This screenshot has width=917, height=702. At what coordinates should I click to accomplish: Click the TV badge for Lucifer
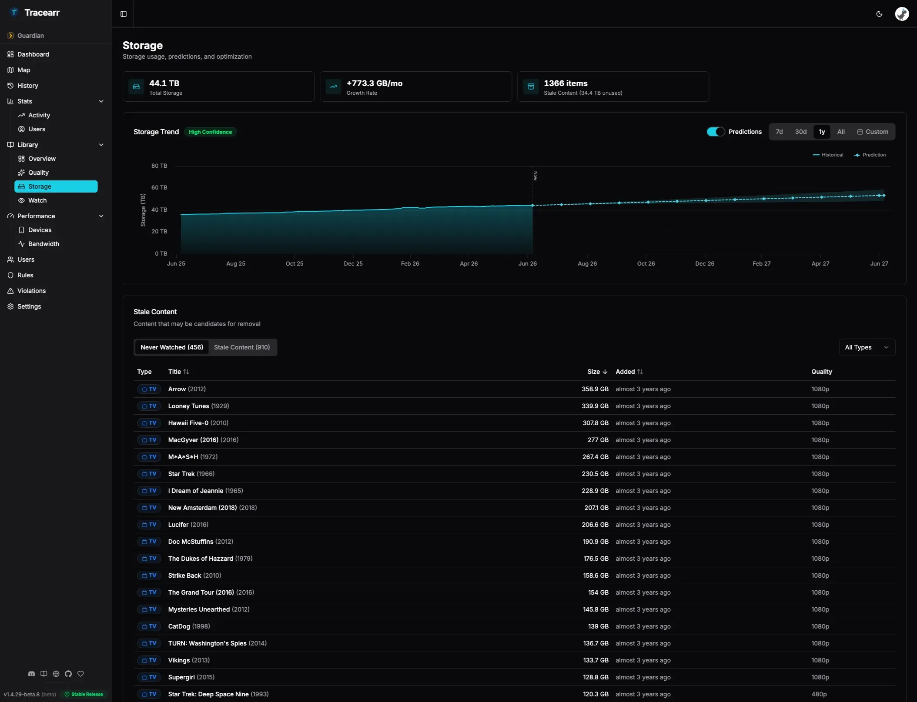point(149,525)
